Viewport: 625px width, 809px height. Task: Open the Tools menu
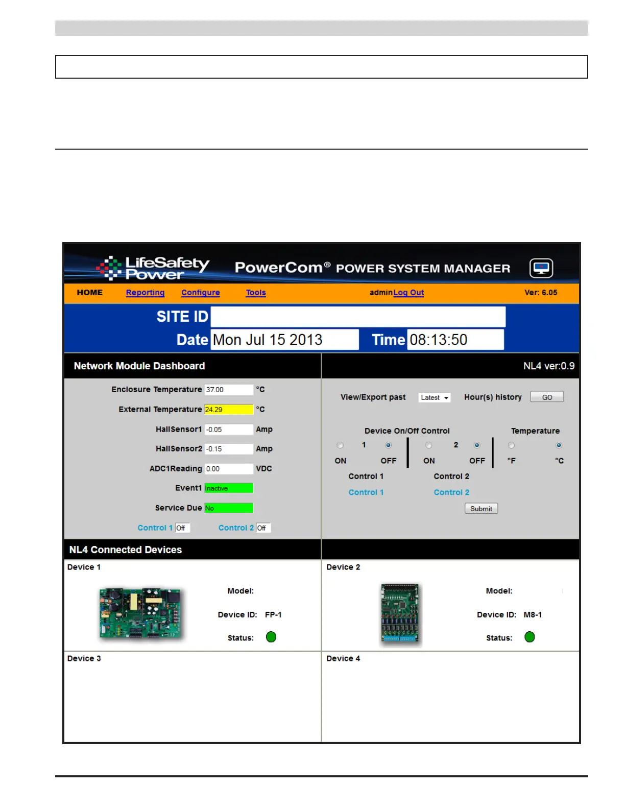pyautogui.click(x=256, y=293)
